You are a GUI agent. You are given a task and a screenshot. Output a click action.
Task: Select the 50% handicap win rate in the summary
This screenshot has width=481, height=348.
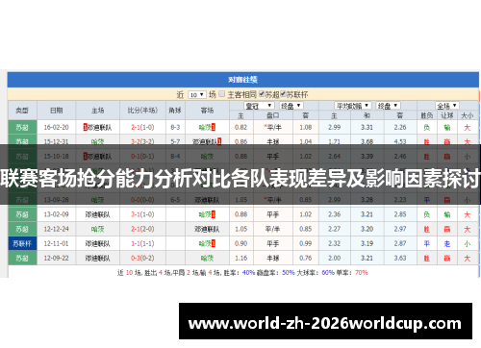[289, 273]
